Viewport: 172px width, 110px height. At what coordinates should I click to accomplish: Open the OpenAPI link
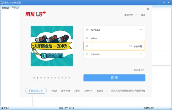(x=88, y=91)
